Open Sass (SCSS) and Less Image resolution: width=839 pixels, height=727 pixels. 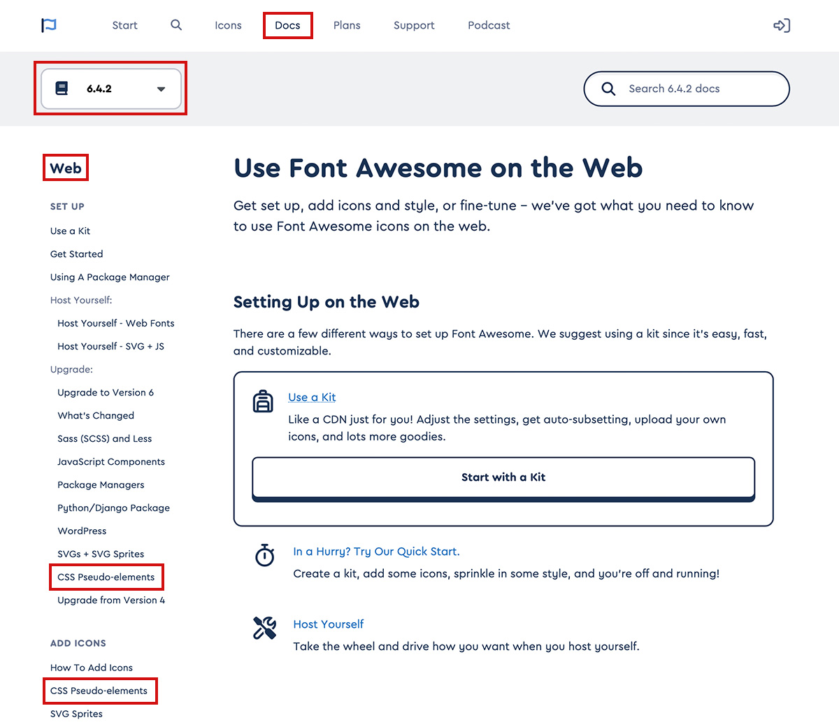tap(105, 438)
